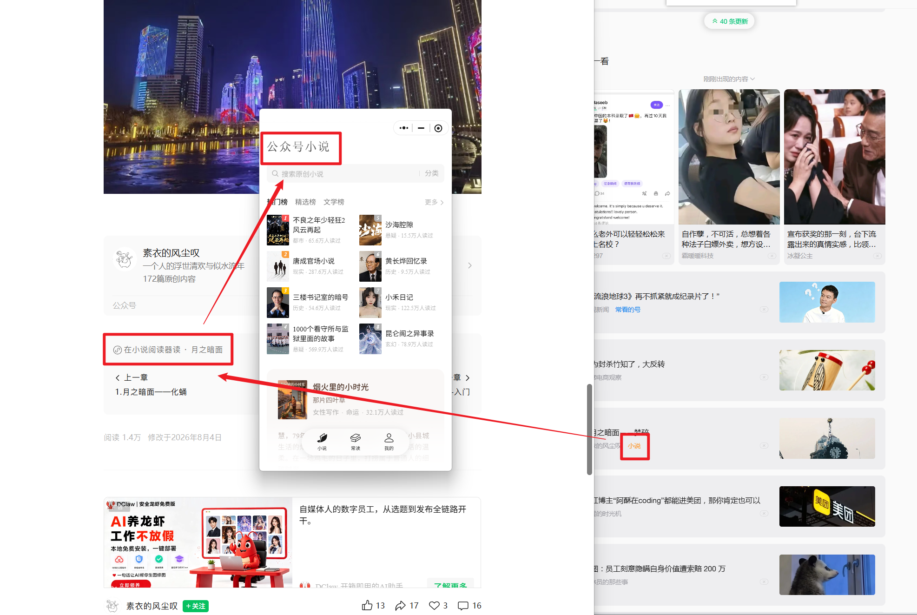Screen dimensions: 917x615
Task: Dismiss the 流浪地球3 feed item
Action: pos(764,310)
